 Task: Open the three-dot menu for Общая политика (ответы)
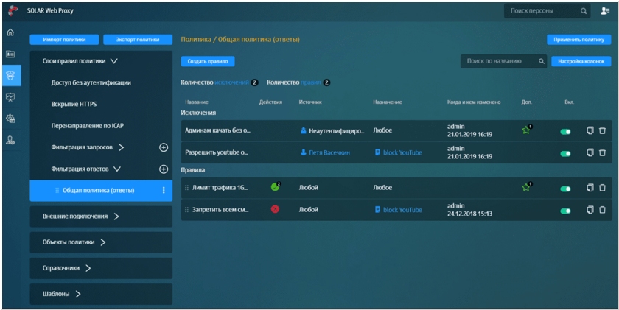pos(164,190)
